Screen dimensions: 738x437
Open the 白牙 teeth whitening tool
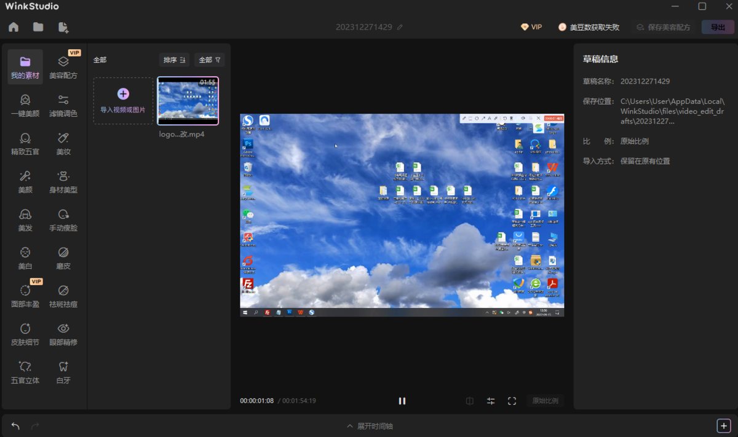[x=63, y=371]
